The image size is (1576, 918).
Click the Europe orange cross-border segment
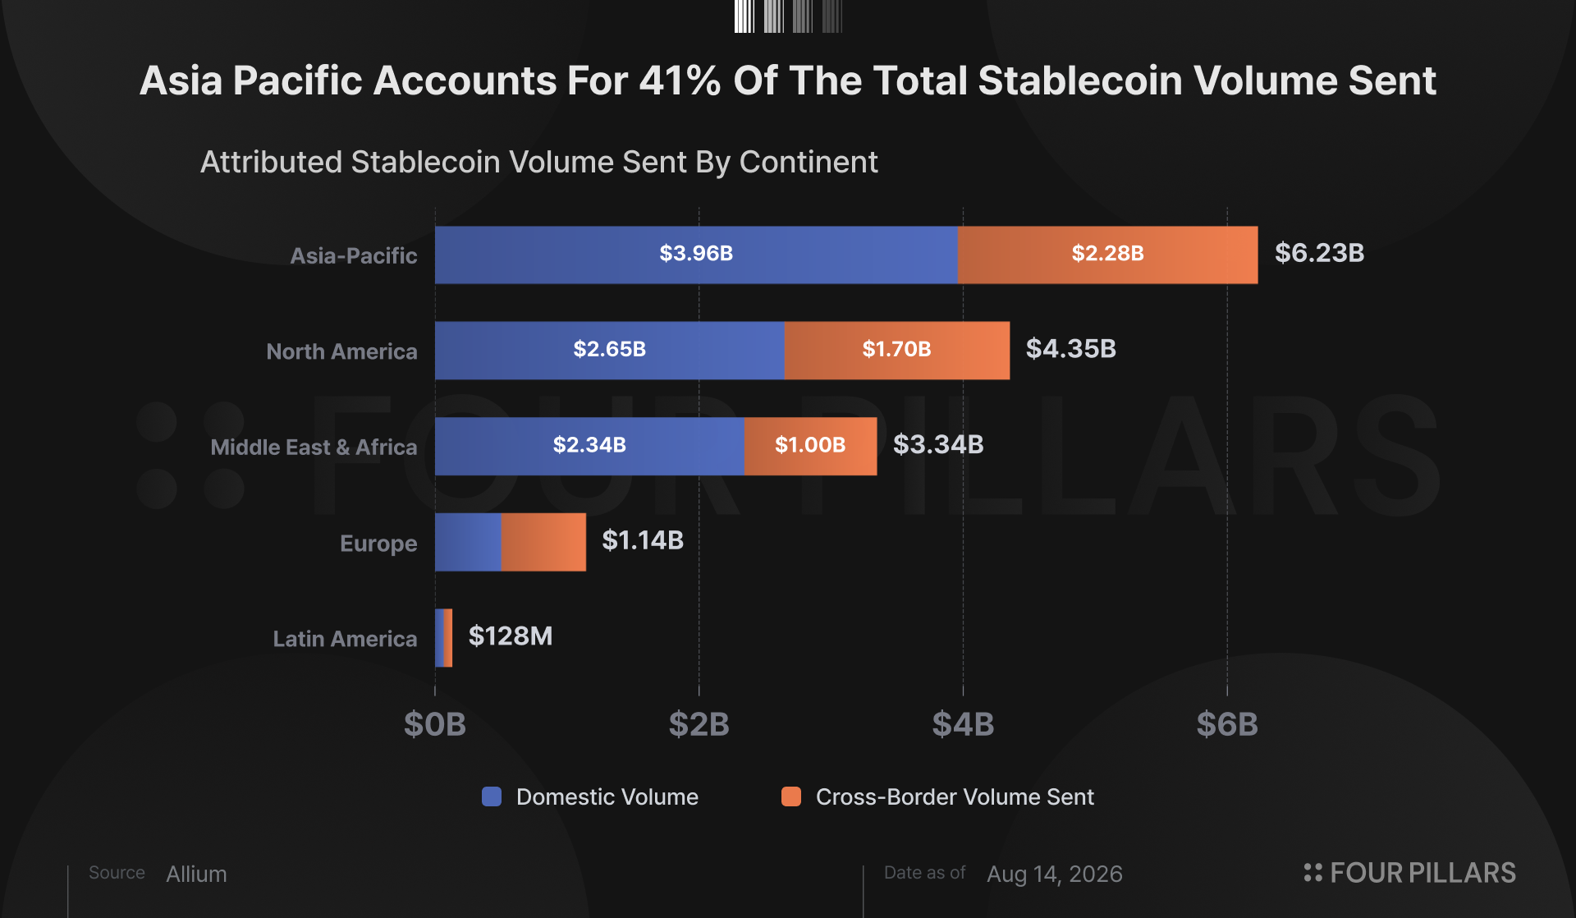pos(543,542)
